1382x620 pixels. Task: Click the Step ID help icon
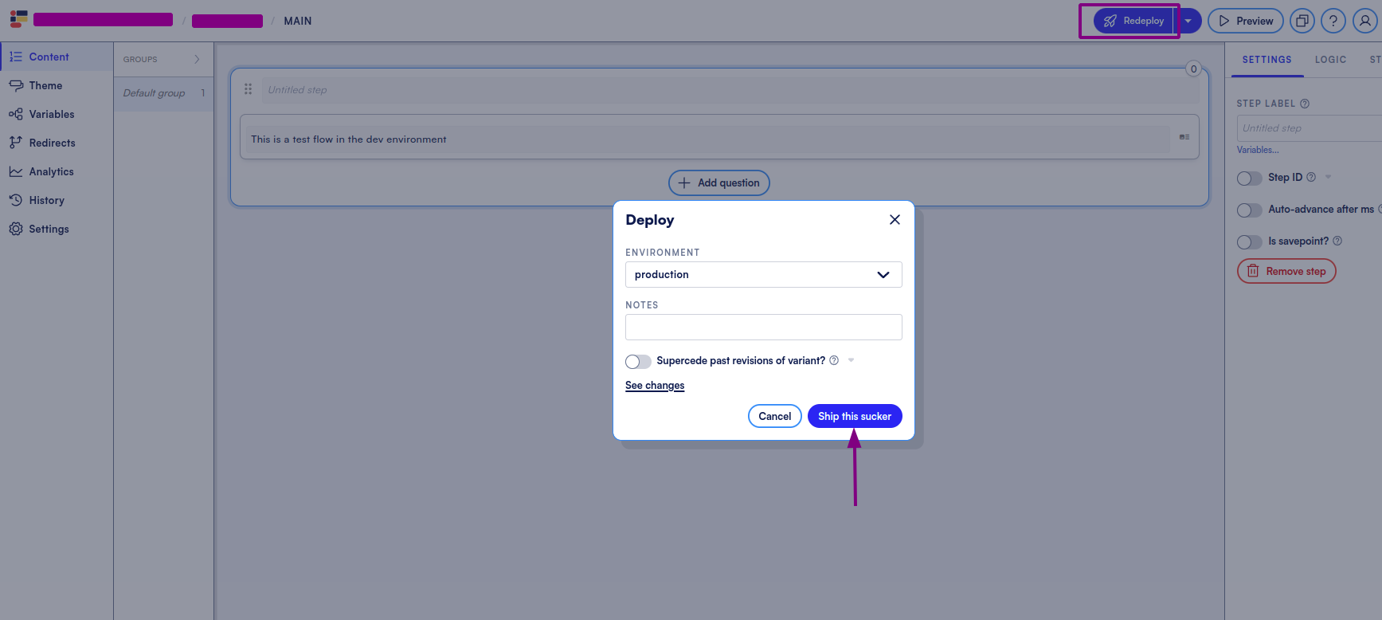(1311, 177)
